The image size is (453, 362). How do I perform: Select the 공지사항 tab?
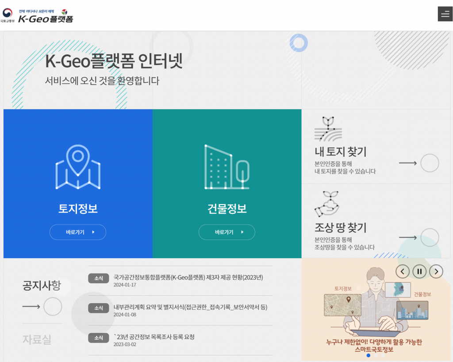pos(42,285)
